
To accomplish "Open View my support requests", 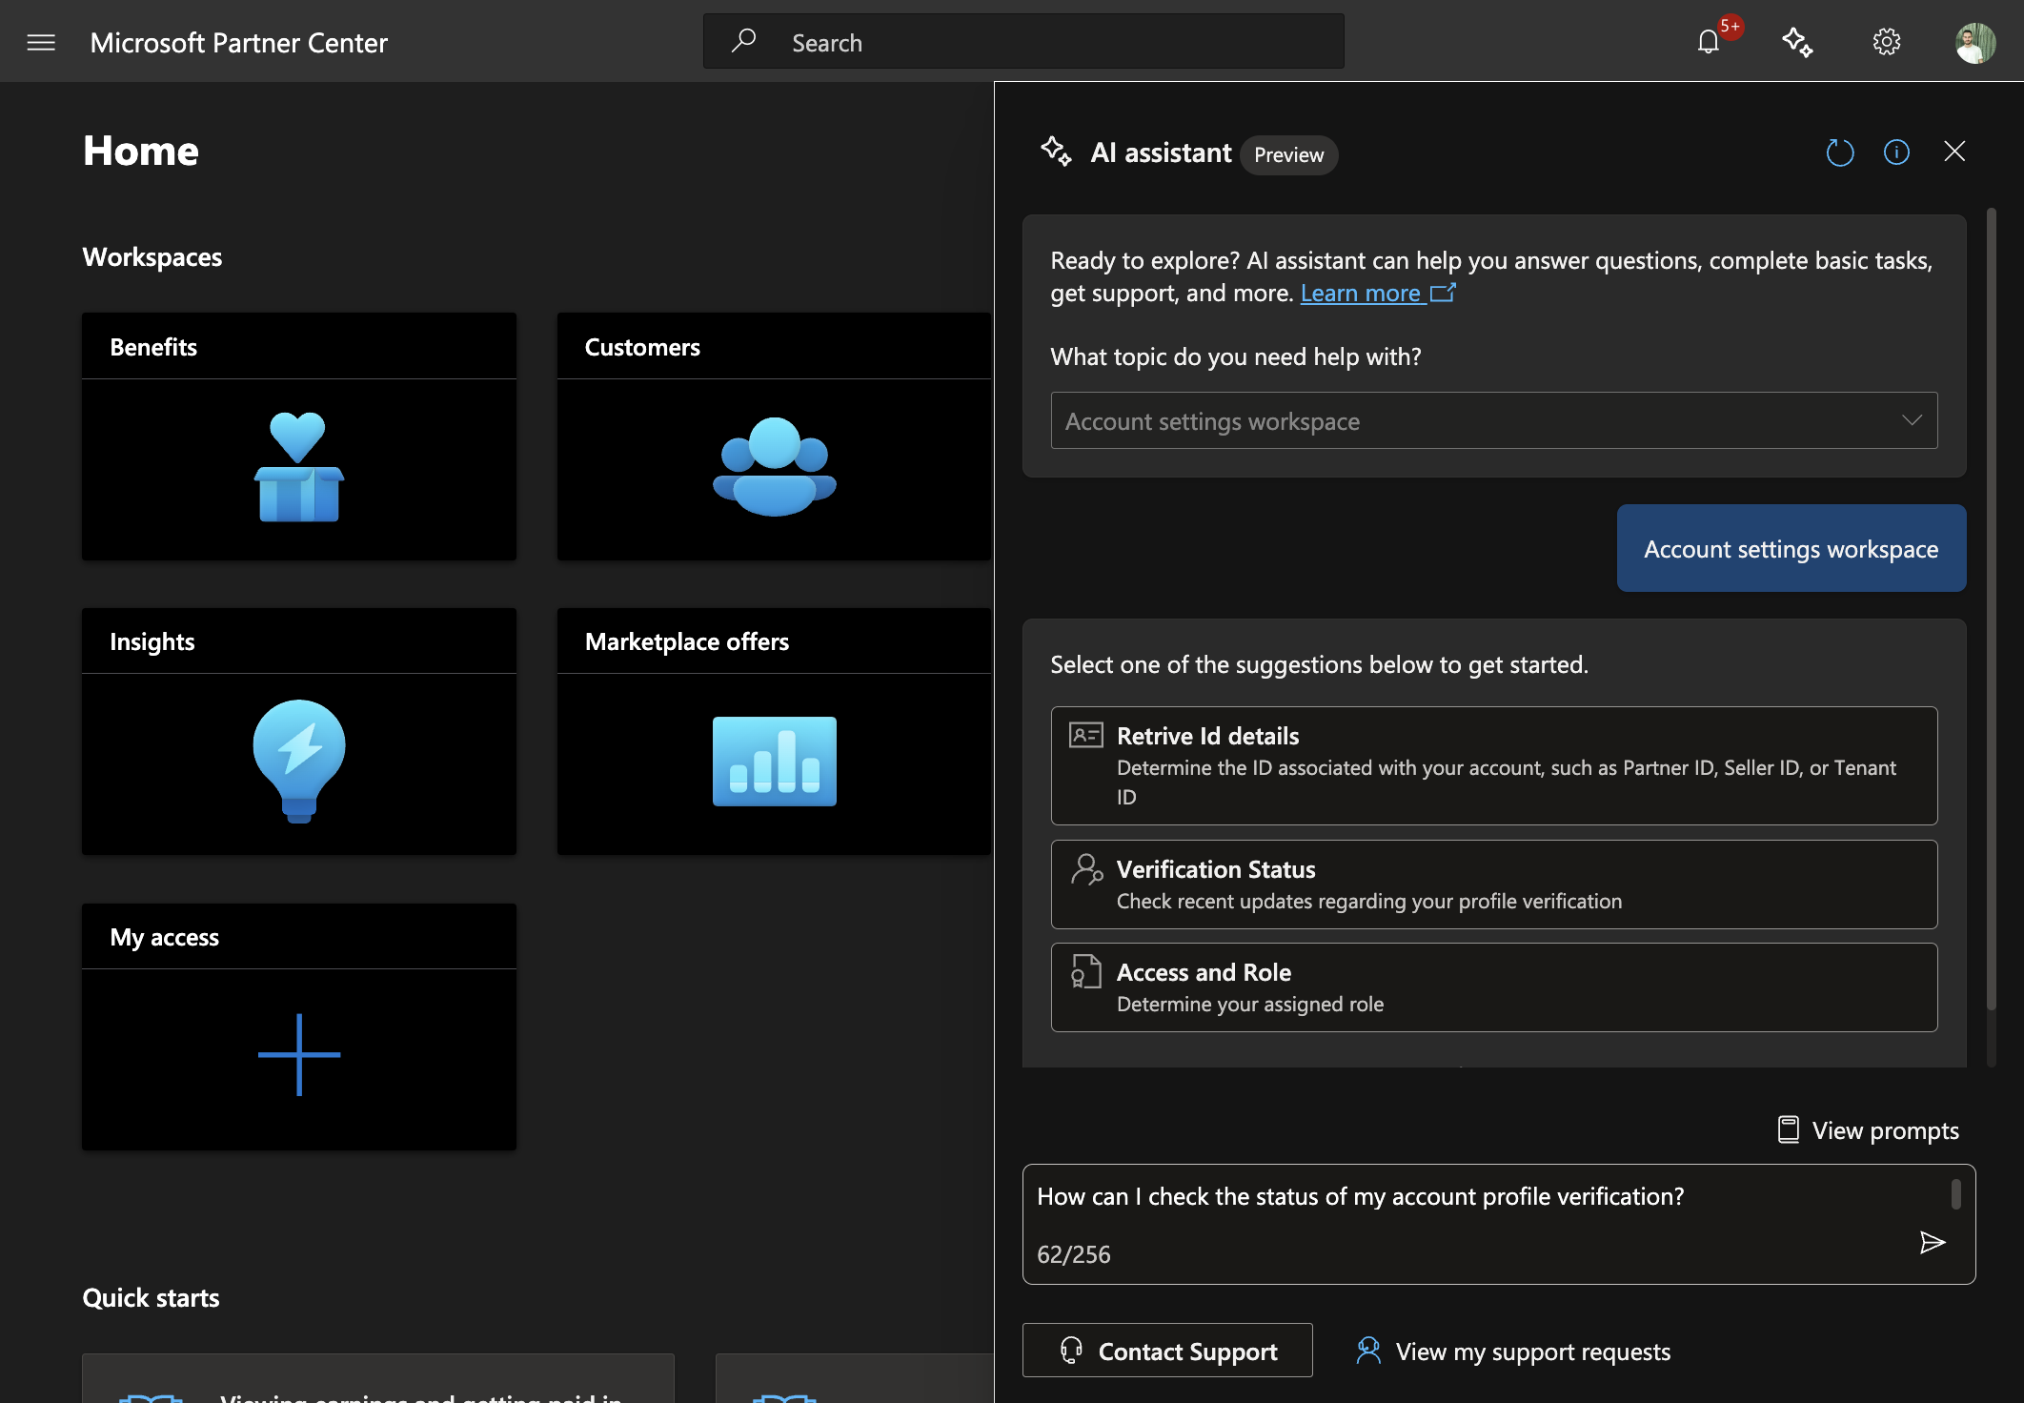I will tap(1513, 1352).
